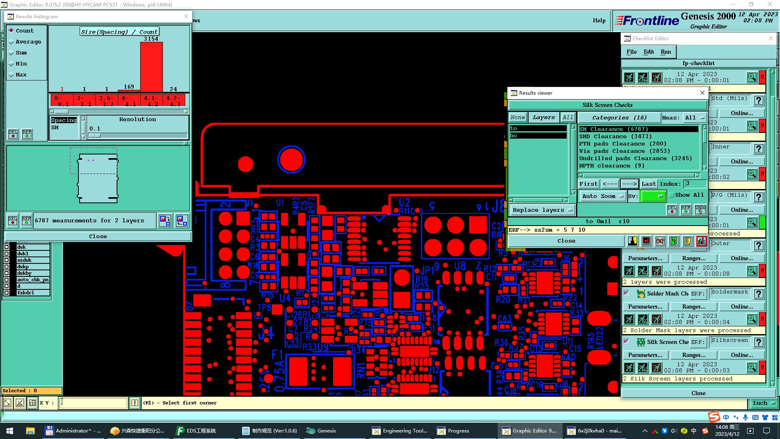Click Close in the Results viewer
The width and height of the screenshot is (780, 439).
click(x=566, y=241)
